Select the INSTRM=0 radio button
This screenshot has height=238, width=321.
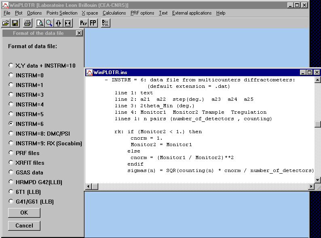11,75
